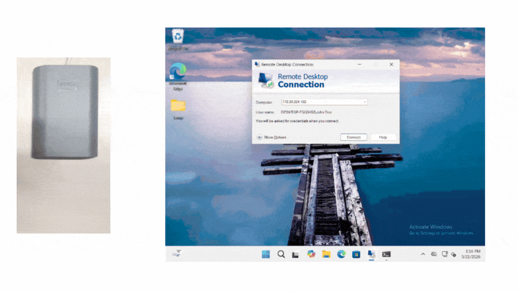Open the Terminal taskbar icon

click(386, 254)
